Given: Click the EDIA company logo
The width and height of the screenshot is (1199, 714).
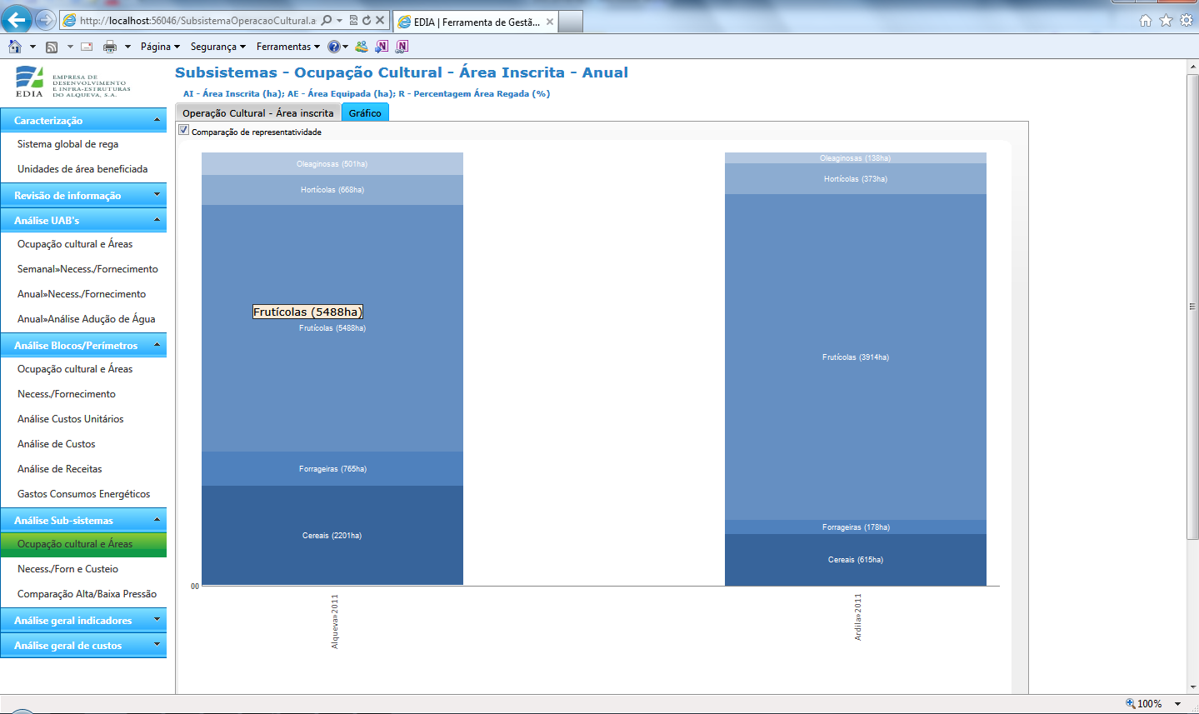Looking at the screenshot, I should click(x=72, y=82).
